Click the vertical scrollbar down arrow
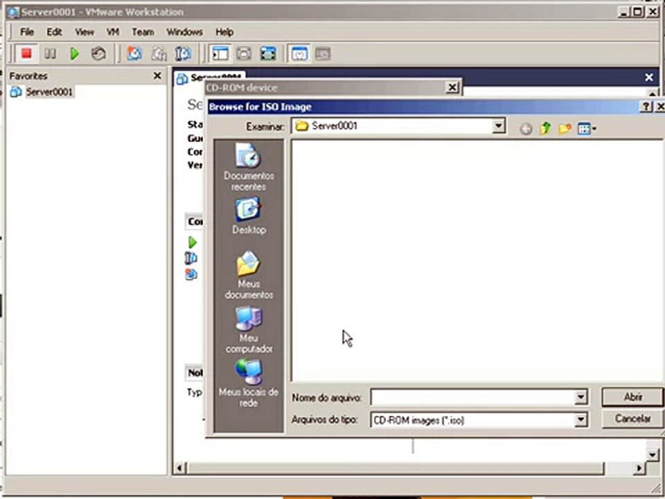Viewport: 665px width, 499px height. (x=653, y=455)
